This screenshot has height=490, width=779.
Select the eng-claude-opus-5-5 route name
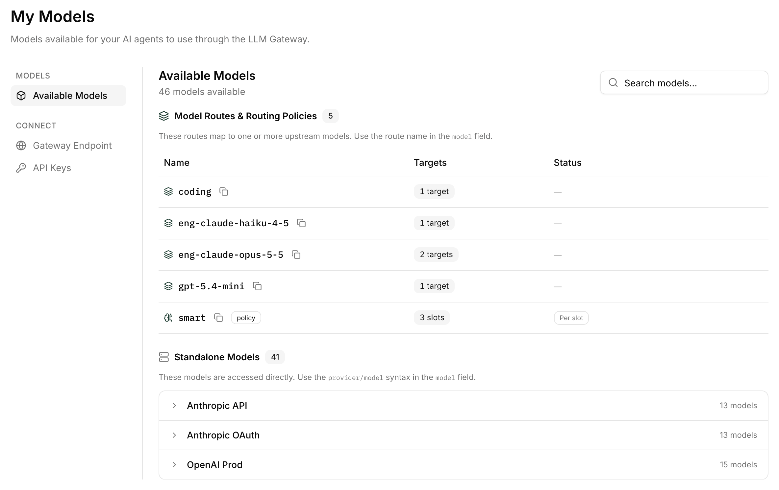click(231, 255)
